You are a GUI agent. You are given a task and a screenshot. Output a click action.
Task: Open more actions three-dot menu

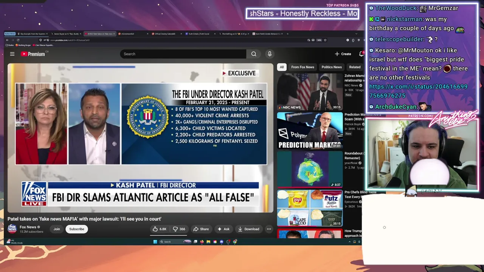pyautogui.click(x=269, y=229)
